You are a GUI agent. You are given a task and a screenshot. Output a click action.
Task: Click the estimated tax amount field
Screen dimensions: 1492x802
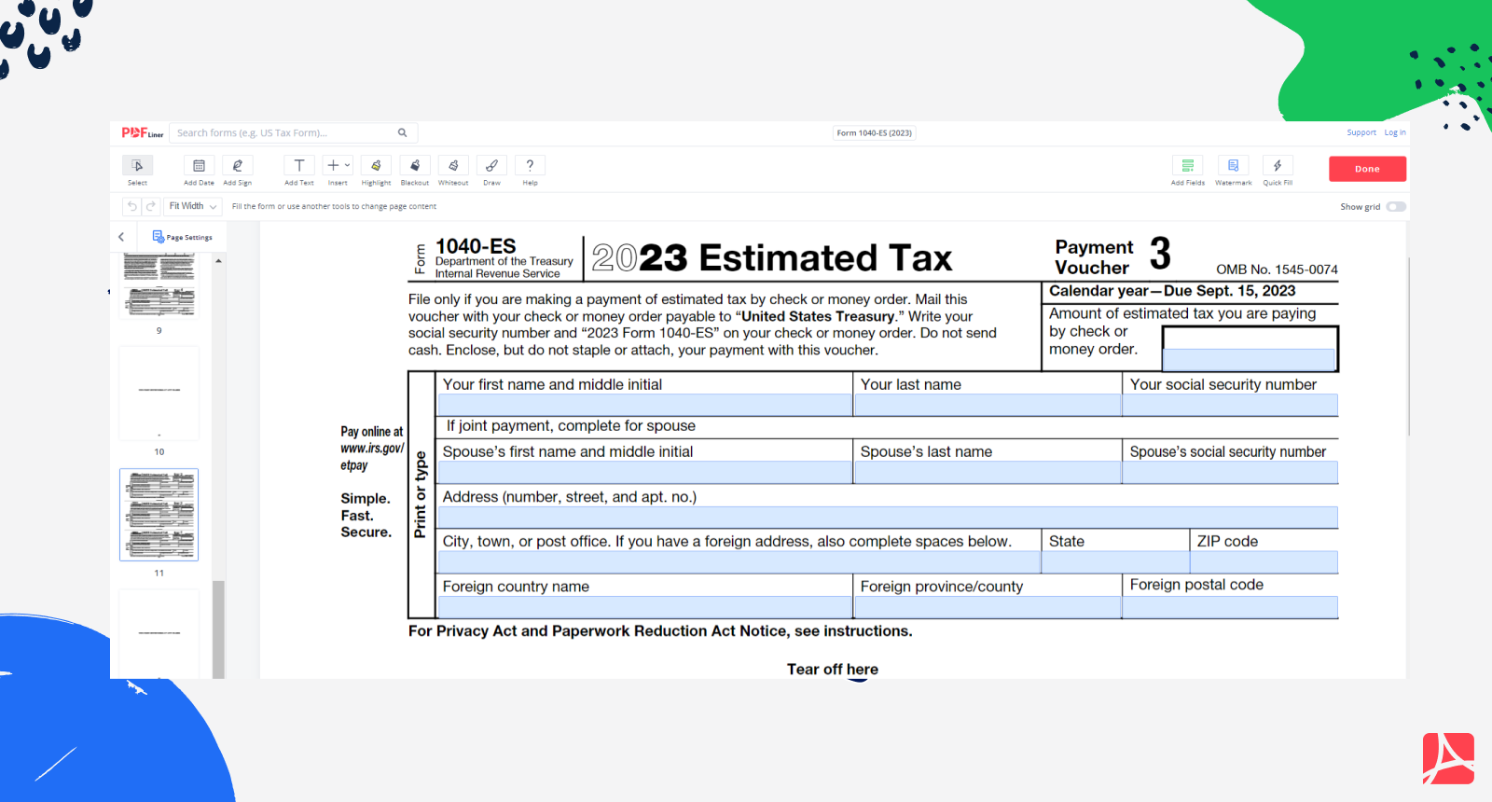(1250, 359)
